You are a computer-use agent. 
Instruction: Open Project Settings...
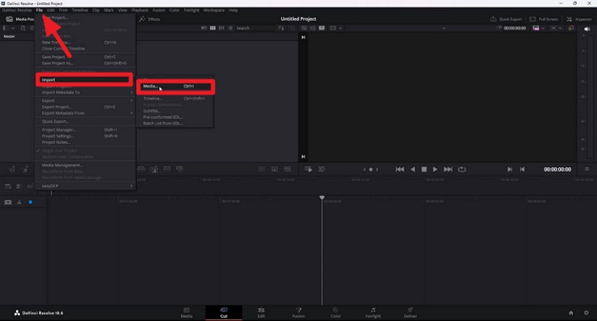(x=85, y=136)
